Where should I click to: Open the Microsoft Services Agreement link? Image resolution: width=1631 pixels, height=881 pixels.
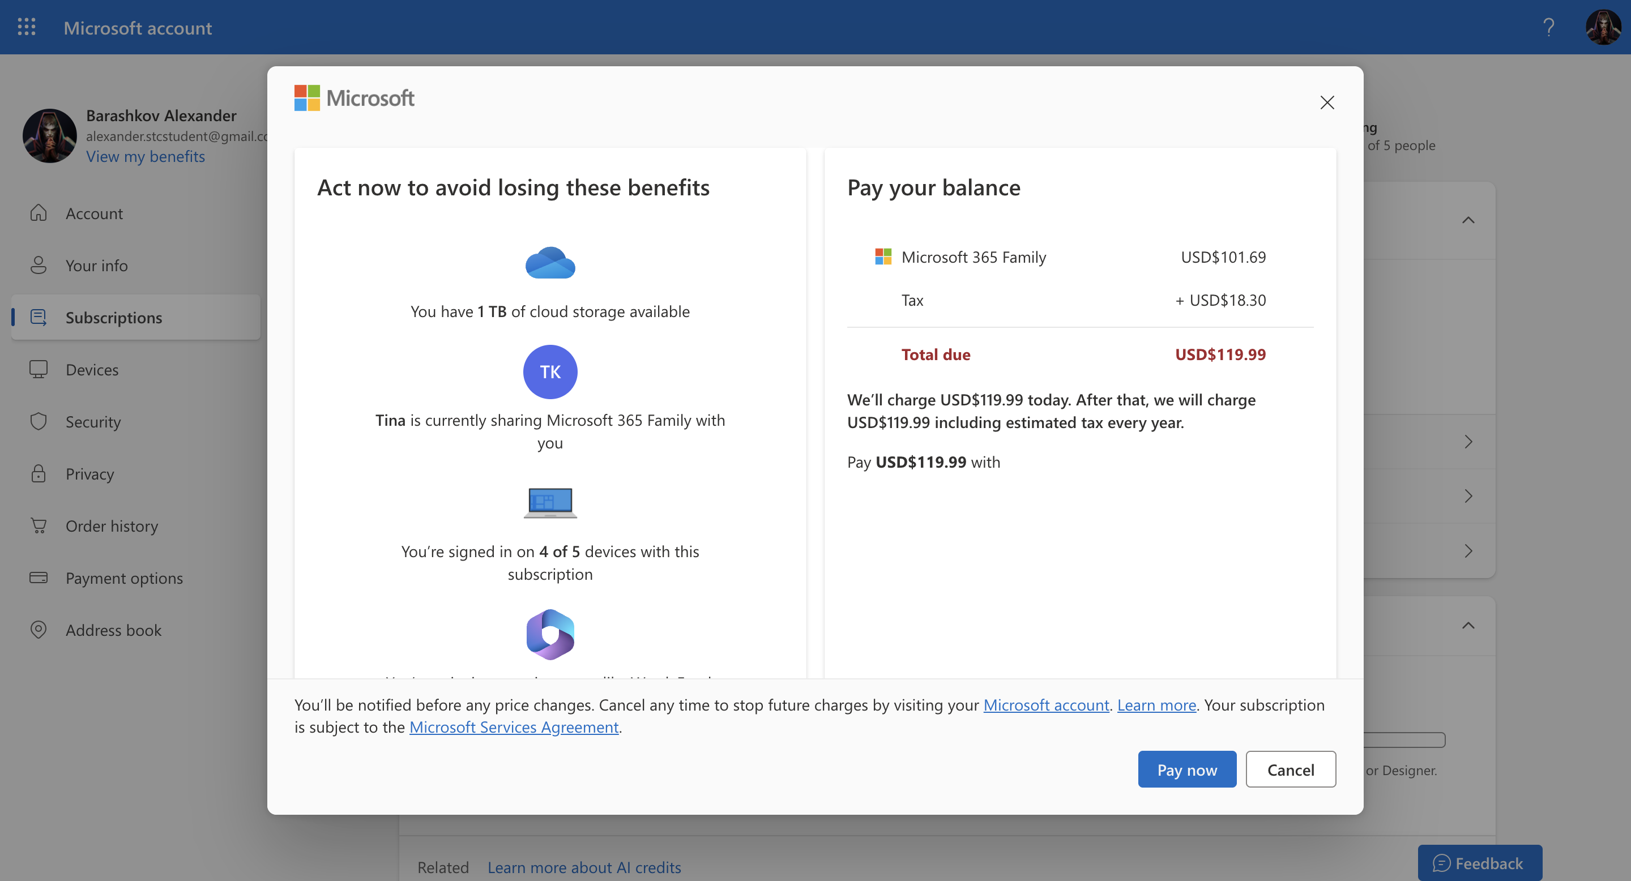(514, 726)
